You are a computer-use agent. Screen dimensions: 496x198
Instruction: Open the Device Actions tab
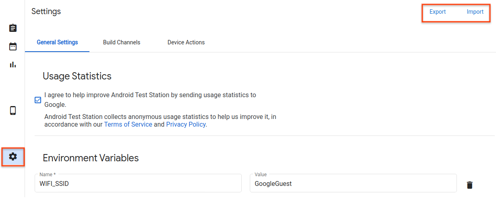tap(186, 42)
